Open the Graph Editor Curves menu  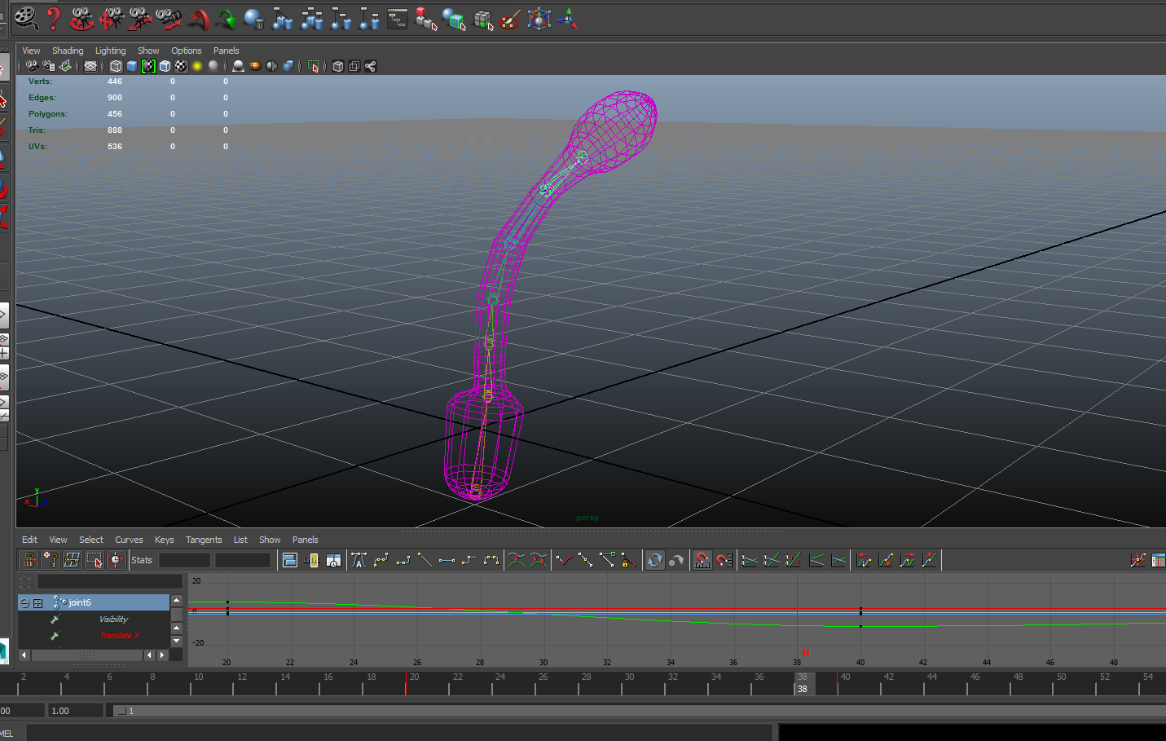129,540
